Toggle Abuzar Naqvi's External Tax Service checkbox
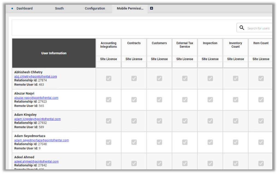Screen dimensions: 278x174 point(185,100)
